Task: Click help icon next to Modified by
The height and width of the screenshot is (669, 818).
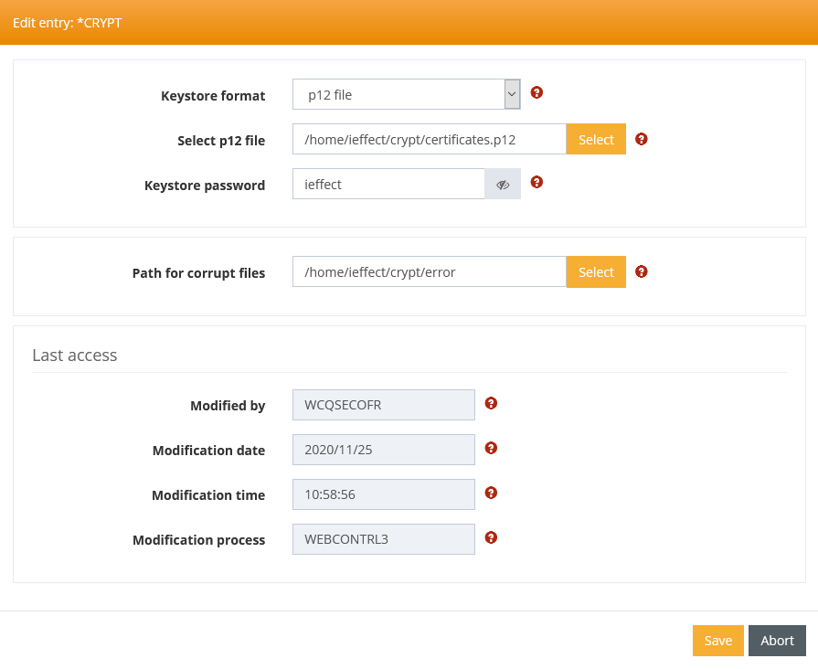Action: (491, 403)
